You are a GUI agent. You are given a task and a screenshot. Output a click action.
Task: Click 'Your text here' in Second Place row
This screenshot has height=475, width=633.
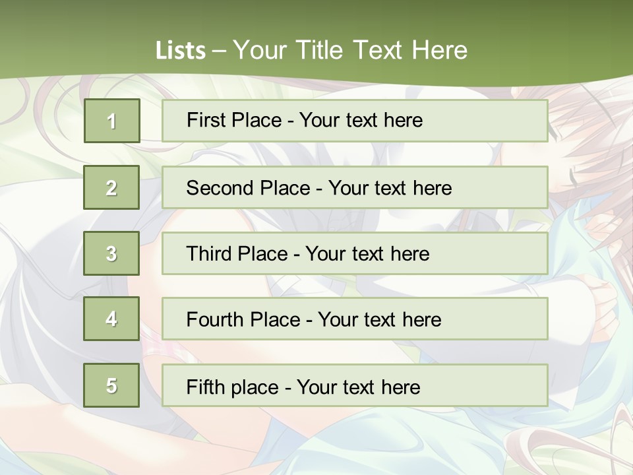pyautogui.click(x=390, y=188)
